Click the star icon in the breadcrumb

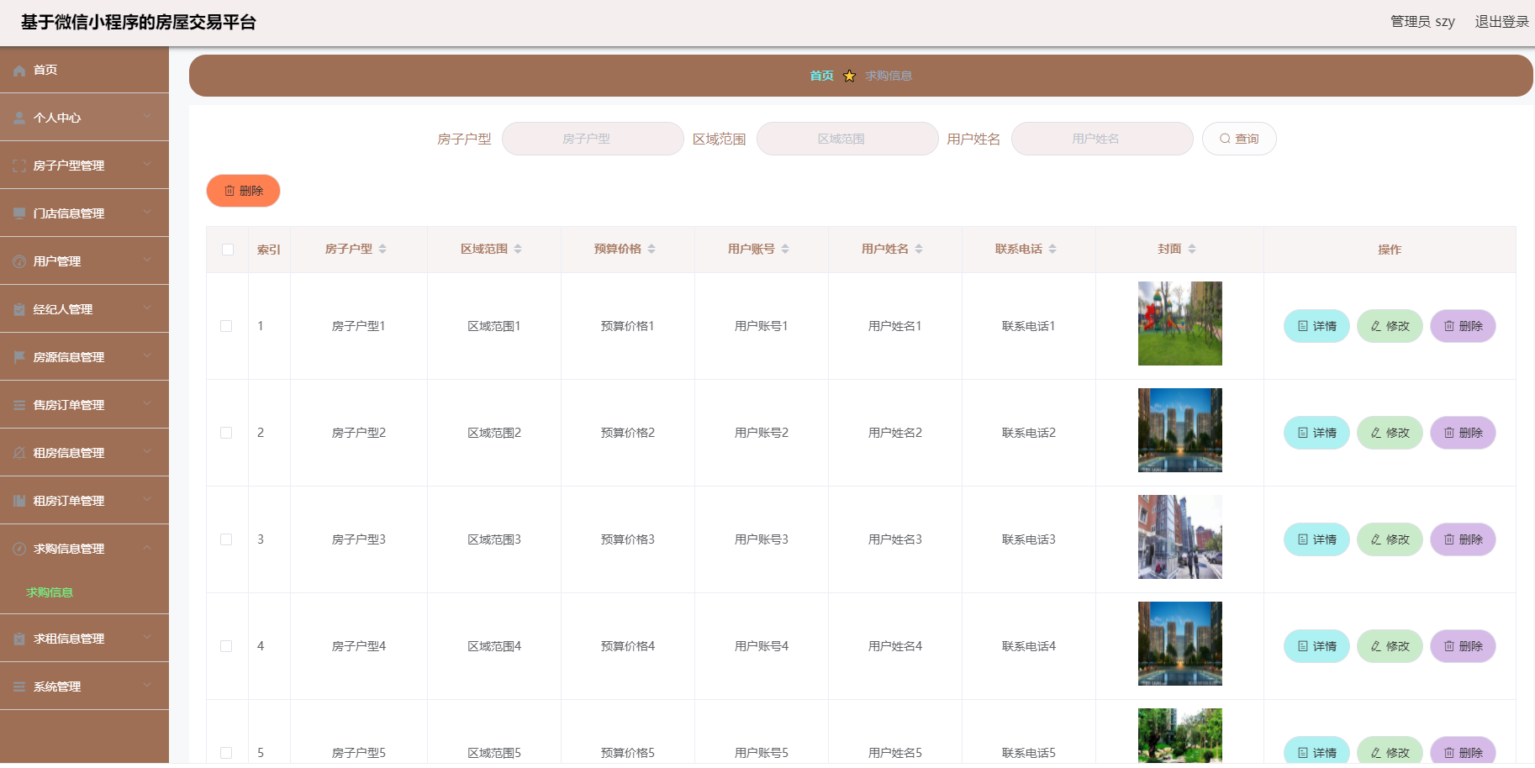[849, 76]
